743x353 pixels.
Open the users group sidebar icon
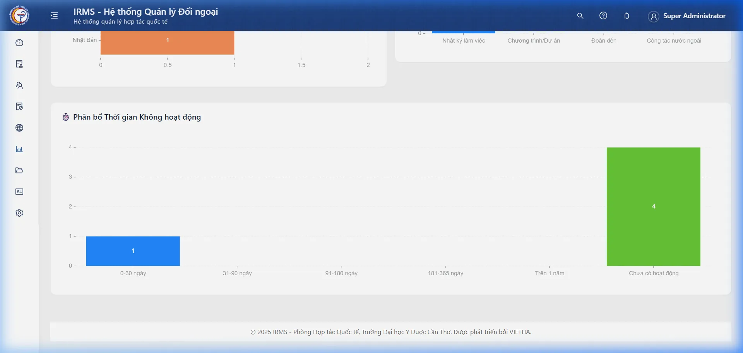pos(19,86)
